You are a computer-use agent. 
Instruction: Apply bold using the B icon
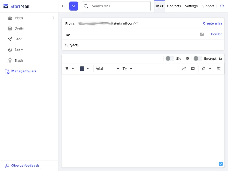point(67,69)
